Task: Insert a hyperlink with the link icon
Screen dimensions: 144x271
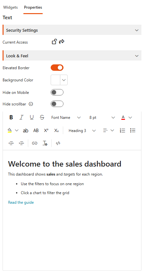Action: pyautogui.click(x=35, y=143)
